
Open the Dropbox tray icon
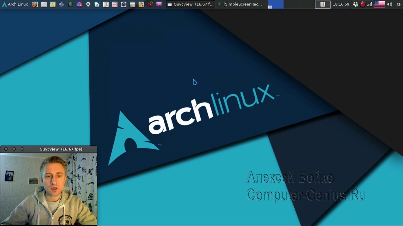coord(355,4)
